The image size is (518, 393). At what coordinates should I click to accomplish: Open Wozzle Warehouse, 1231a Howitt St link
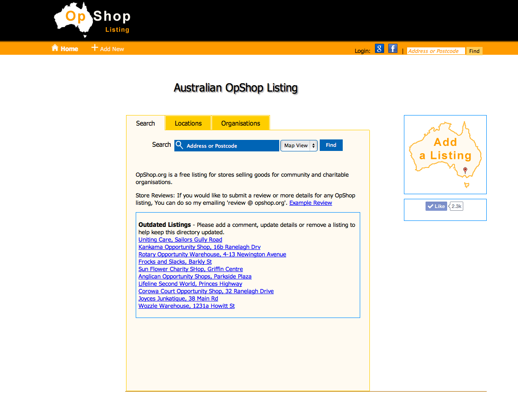pos(187,306)
